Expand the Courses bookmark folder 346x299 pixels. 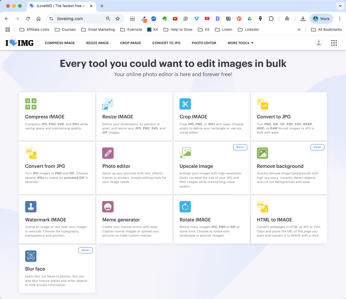[x=65, y=30]
